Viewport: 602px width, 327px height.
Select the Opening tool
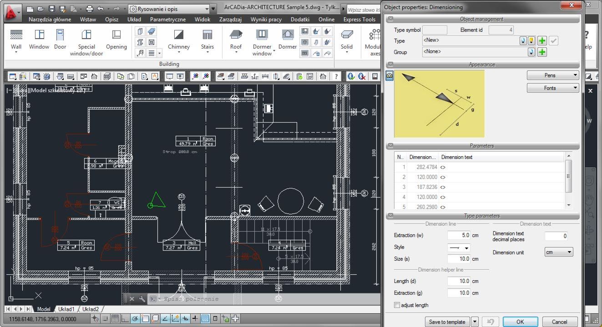coord(116,40)
